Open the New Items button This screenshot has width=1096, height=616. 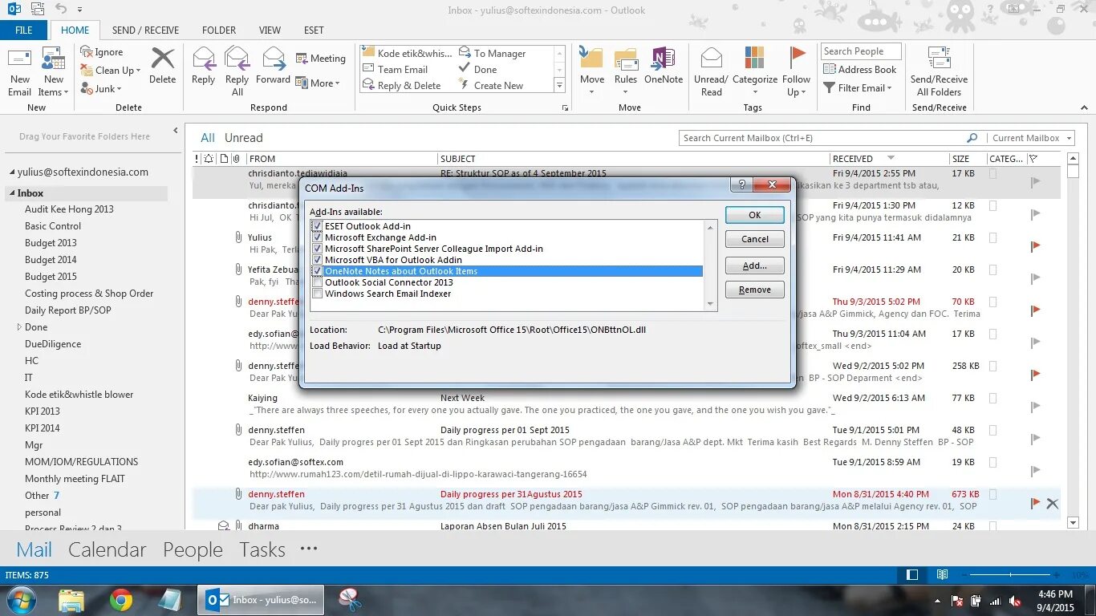[x=53, y=72]
